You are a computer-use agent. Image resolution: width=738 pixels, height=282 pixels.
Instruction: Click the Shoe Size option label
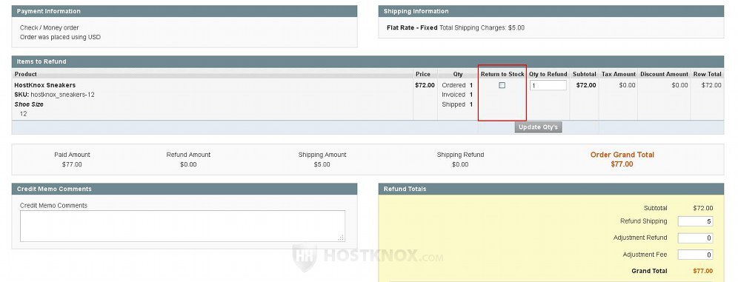pos(29,104)
